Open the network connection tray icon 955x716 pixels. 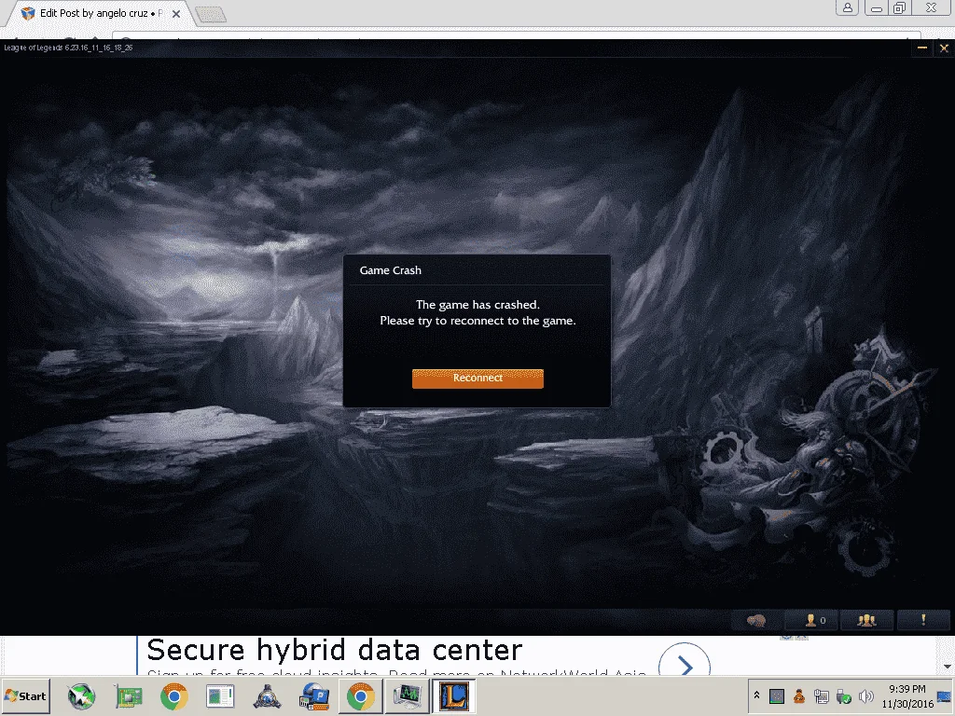click(822, 695)
